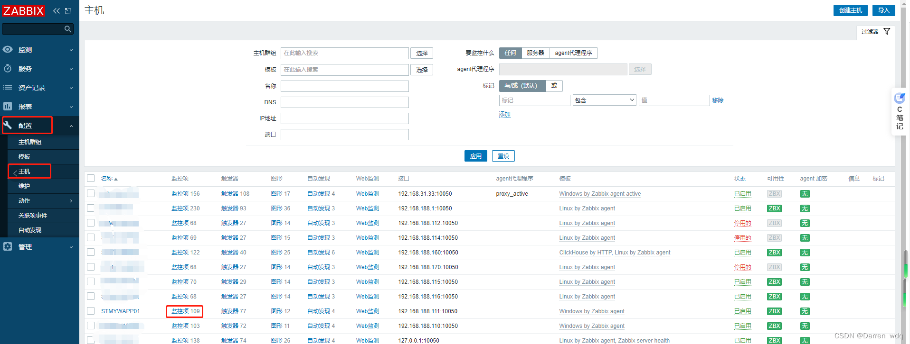Select the 或 tag mode
Screen dimensions: 910x344
point(554,86)
